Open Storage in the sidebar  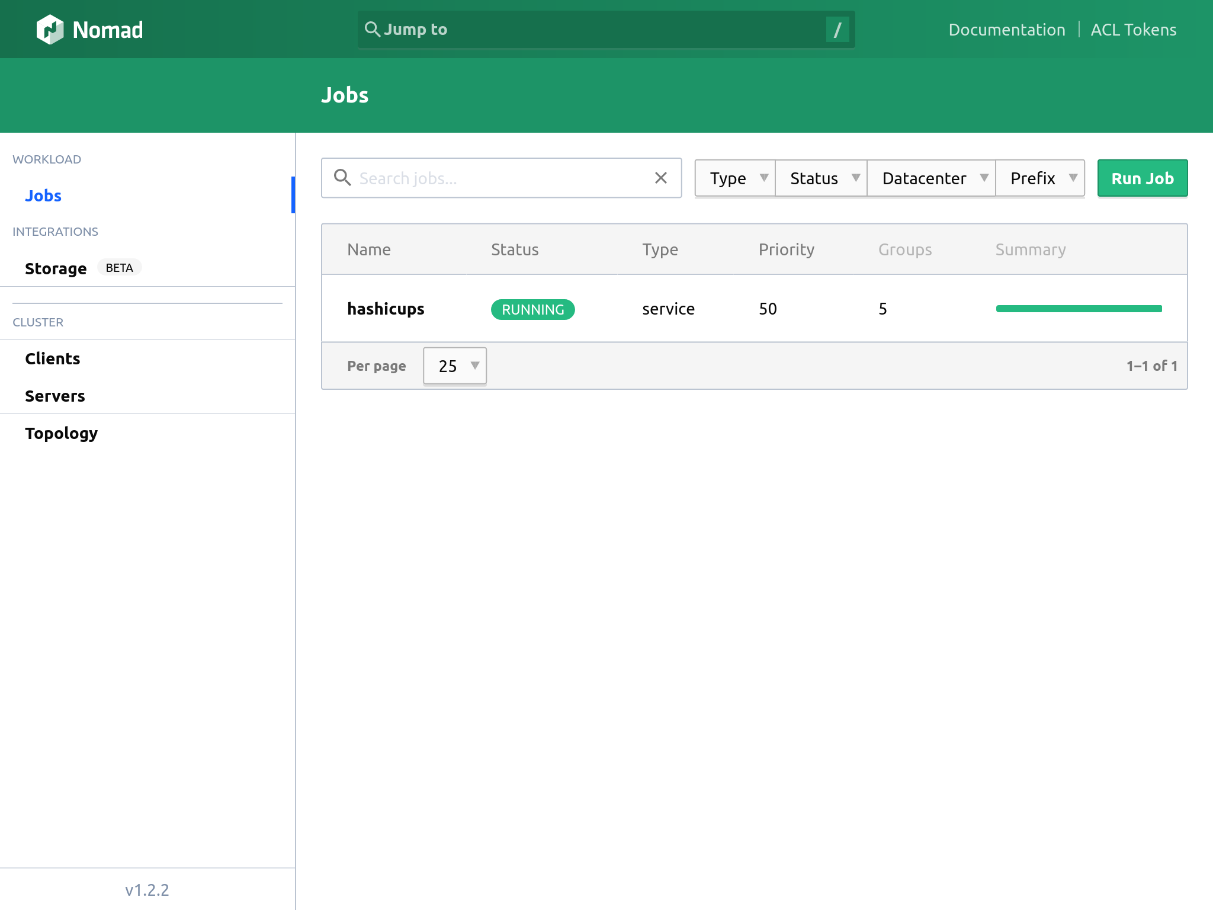tap(56, 268)
